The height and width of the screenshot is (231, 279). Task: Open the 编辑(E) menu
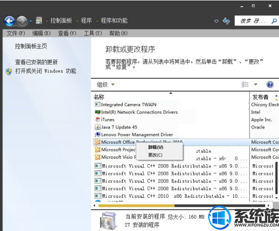pos(41,33)
